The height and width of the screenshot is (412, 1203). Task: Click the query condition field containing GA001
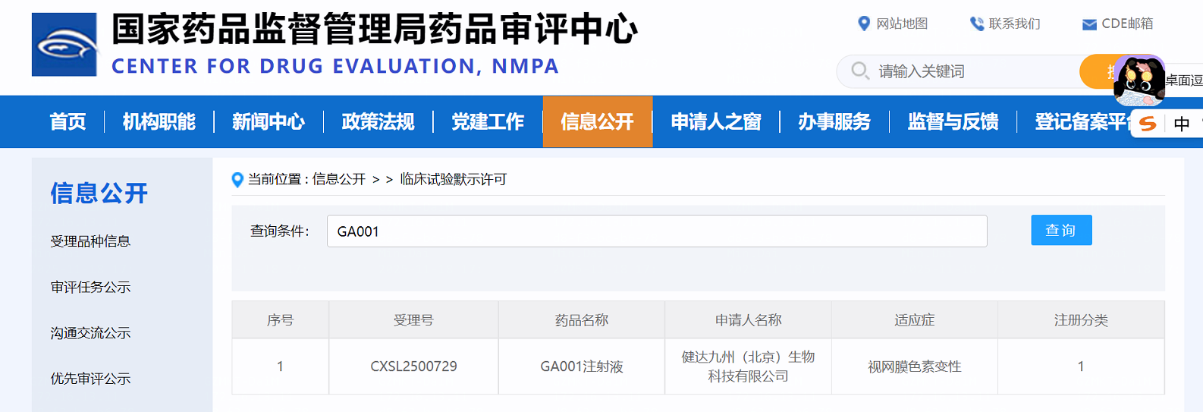coord(656,231)
